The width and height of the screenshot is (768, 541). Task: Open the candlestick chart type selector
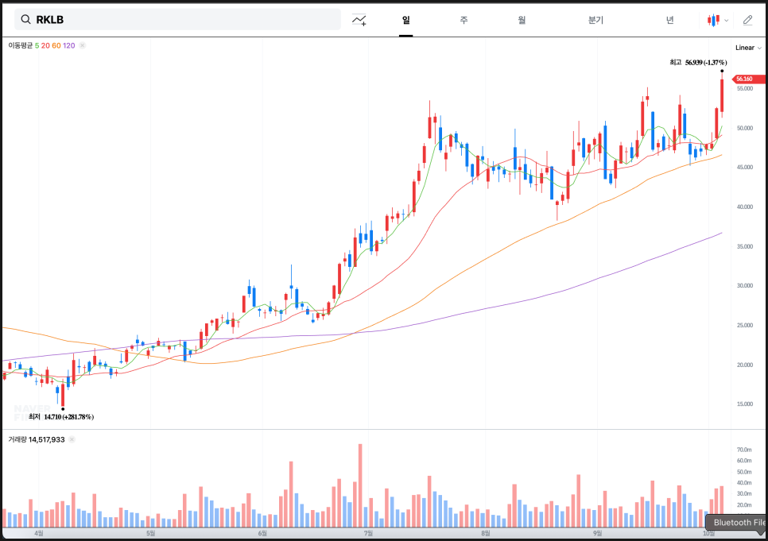coord(716,20)
